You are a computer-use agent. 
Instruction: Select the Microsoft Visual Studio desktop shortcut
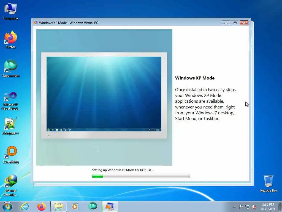tap(11, 101)
